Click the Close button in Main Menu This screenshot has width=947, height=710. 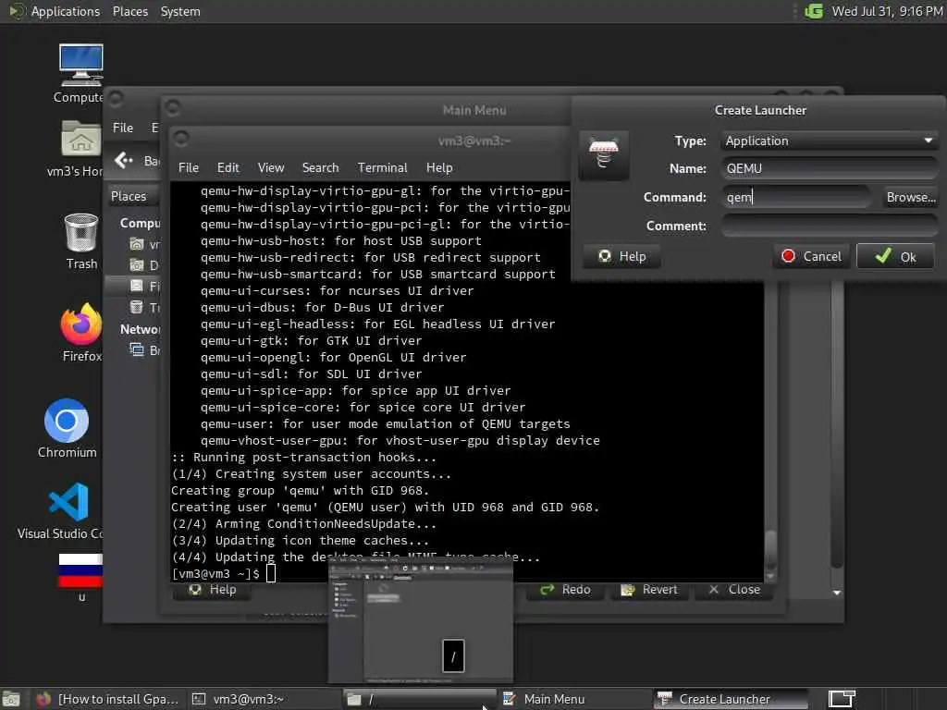click(733, 590)
